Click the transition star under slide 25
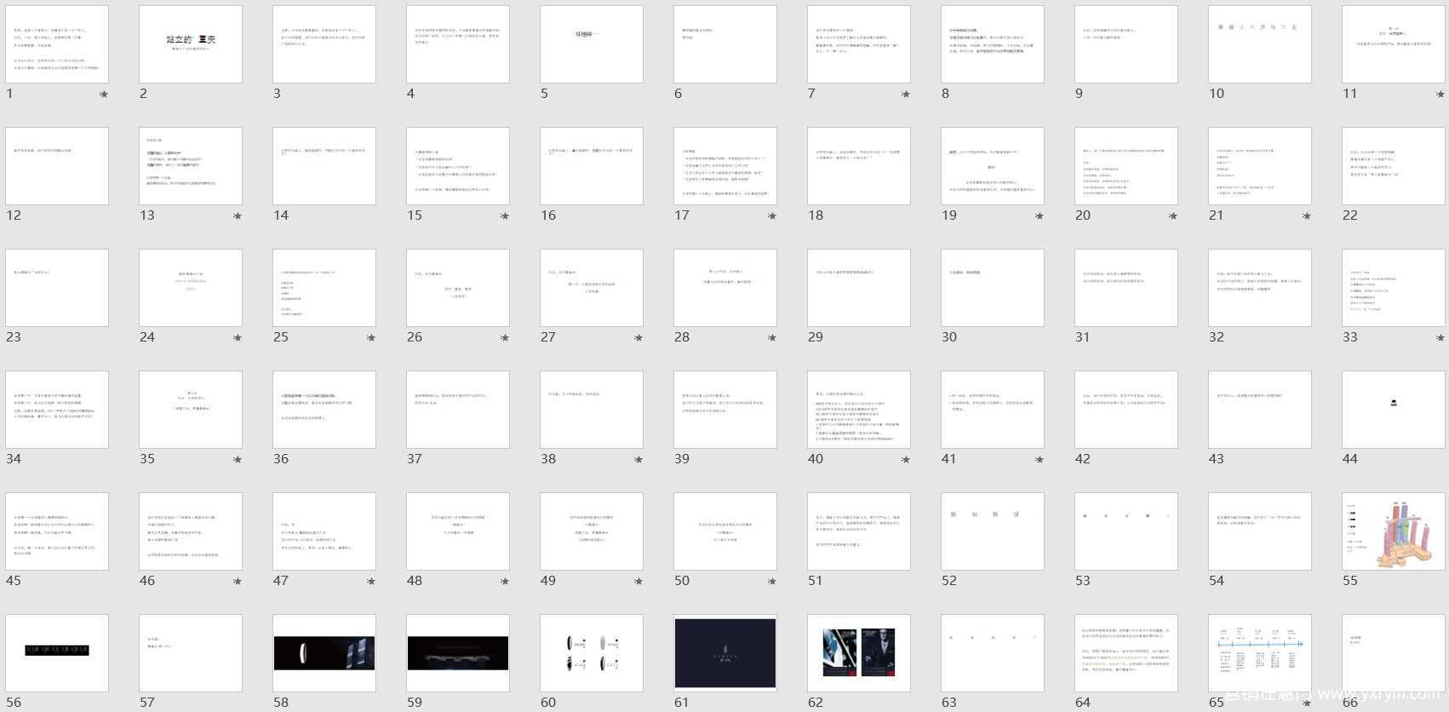The height and width of the screenshot is (712, 1449). (x=371, y=338)
